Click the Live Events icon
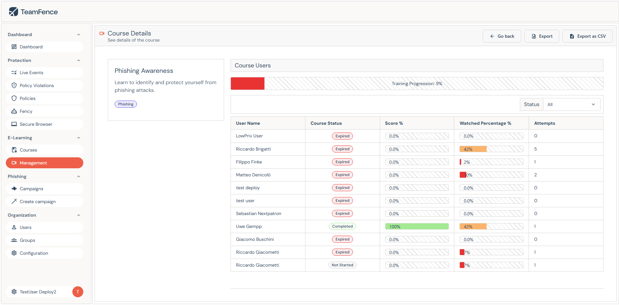This screenshot has height=305, width=619. pyautogui.click(x=14, y=73)
